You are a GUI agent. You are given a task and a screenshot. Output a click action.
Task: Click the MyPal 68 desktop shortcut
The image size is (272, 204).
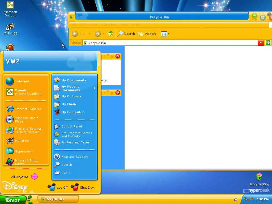tap(10, 29)
